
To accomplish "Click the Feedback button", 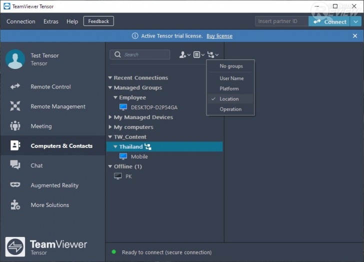I will point(98,21).
